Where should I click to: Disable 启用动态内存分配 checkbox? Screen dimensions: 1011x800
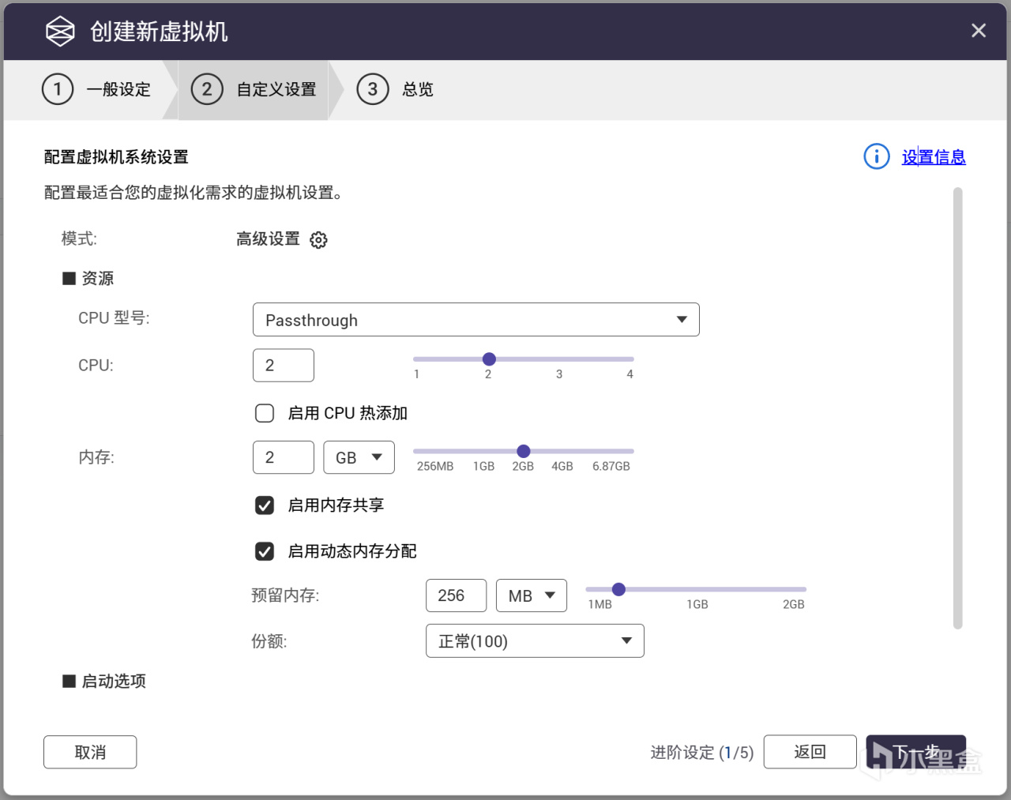[x=265, y=551]
